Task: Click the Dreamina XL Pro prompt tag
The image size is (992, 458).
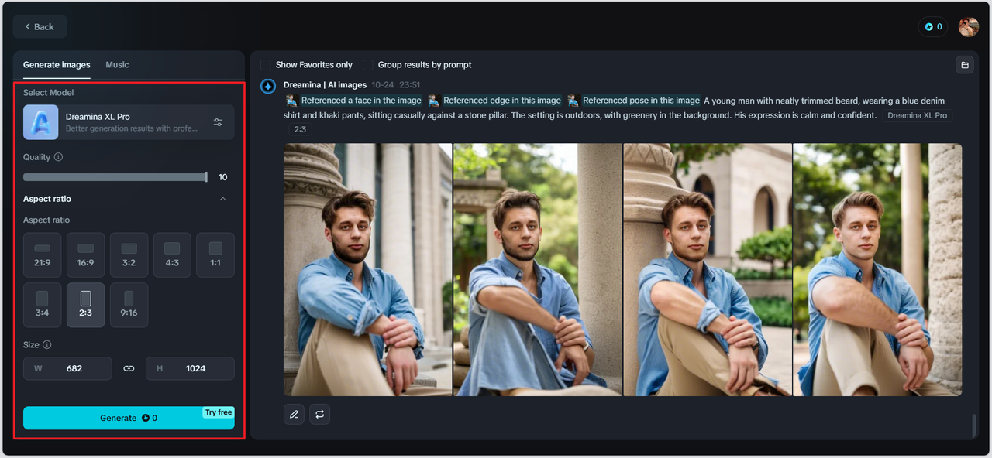Action: [917, 115]
